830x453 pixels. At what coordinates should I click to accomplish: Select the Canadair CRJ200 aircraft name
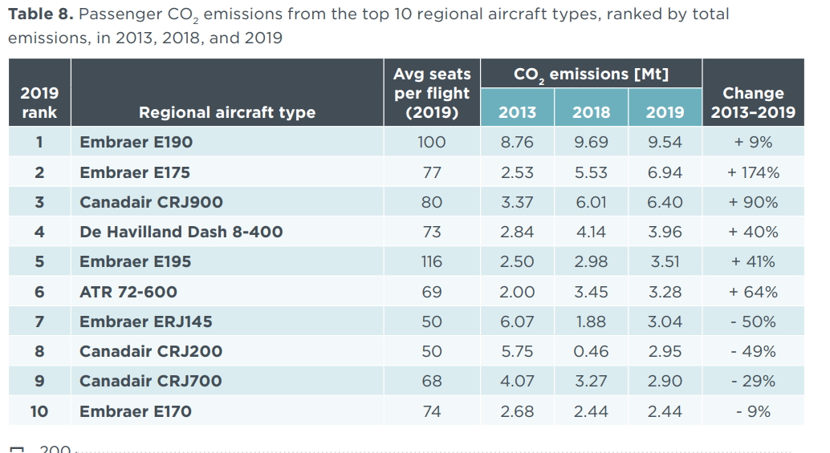(151, 351)
